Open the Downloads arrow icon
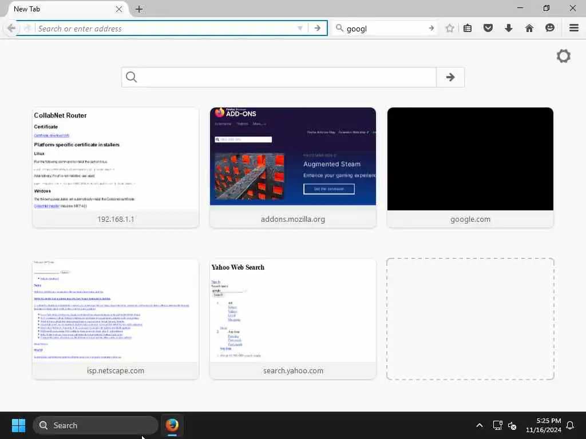 509,29
